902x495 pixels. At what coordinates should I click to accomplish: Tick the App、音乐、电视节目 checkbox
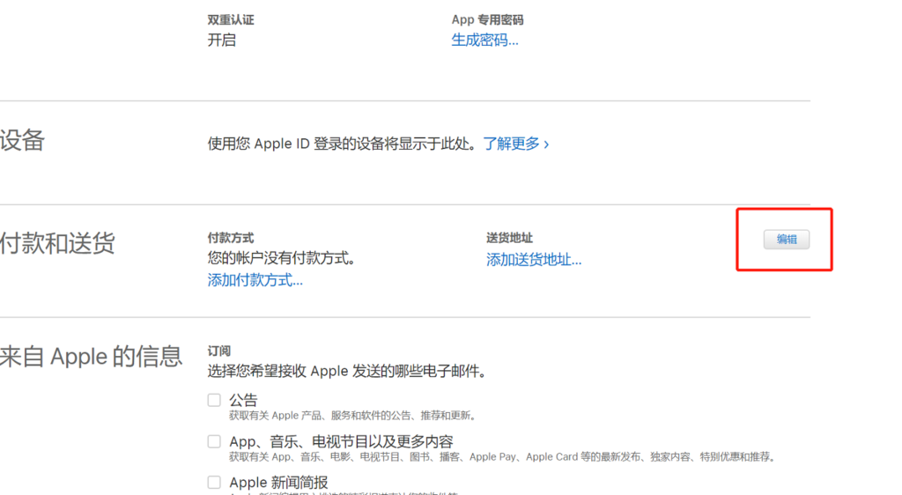[x=214, y=441]
